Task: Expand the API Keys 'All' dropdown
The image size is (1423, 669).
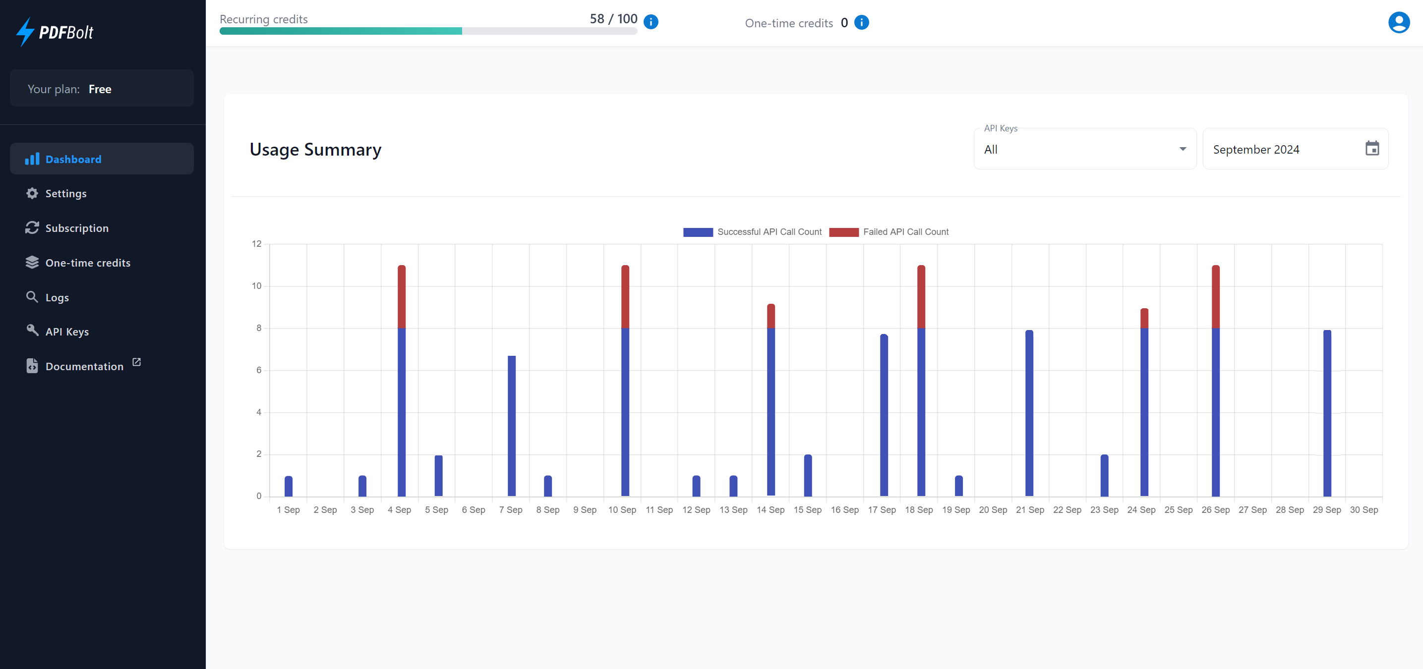Action: click(x=1085, y=149)
